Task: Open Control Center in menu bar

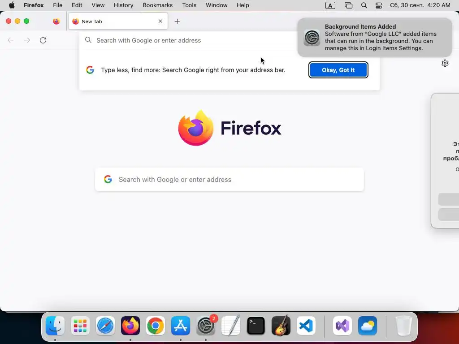Action: (x=379, y=5)
